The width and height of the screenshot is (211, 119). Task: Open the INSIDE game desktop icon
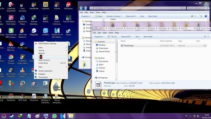45,19
